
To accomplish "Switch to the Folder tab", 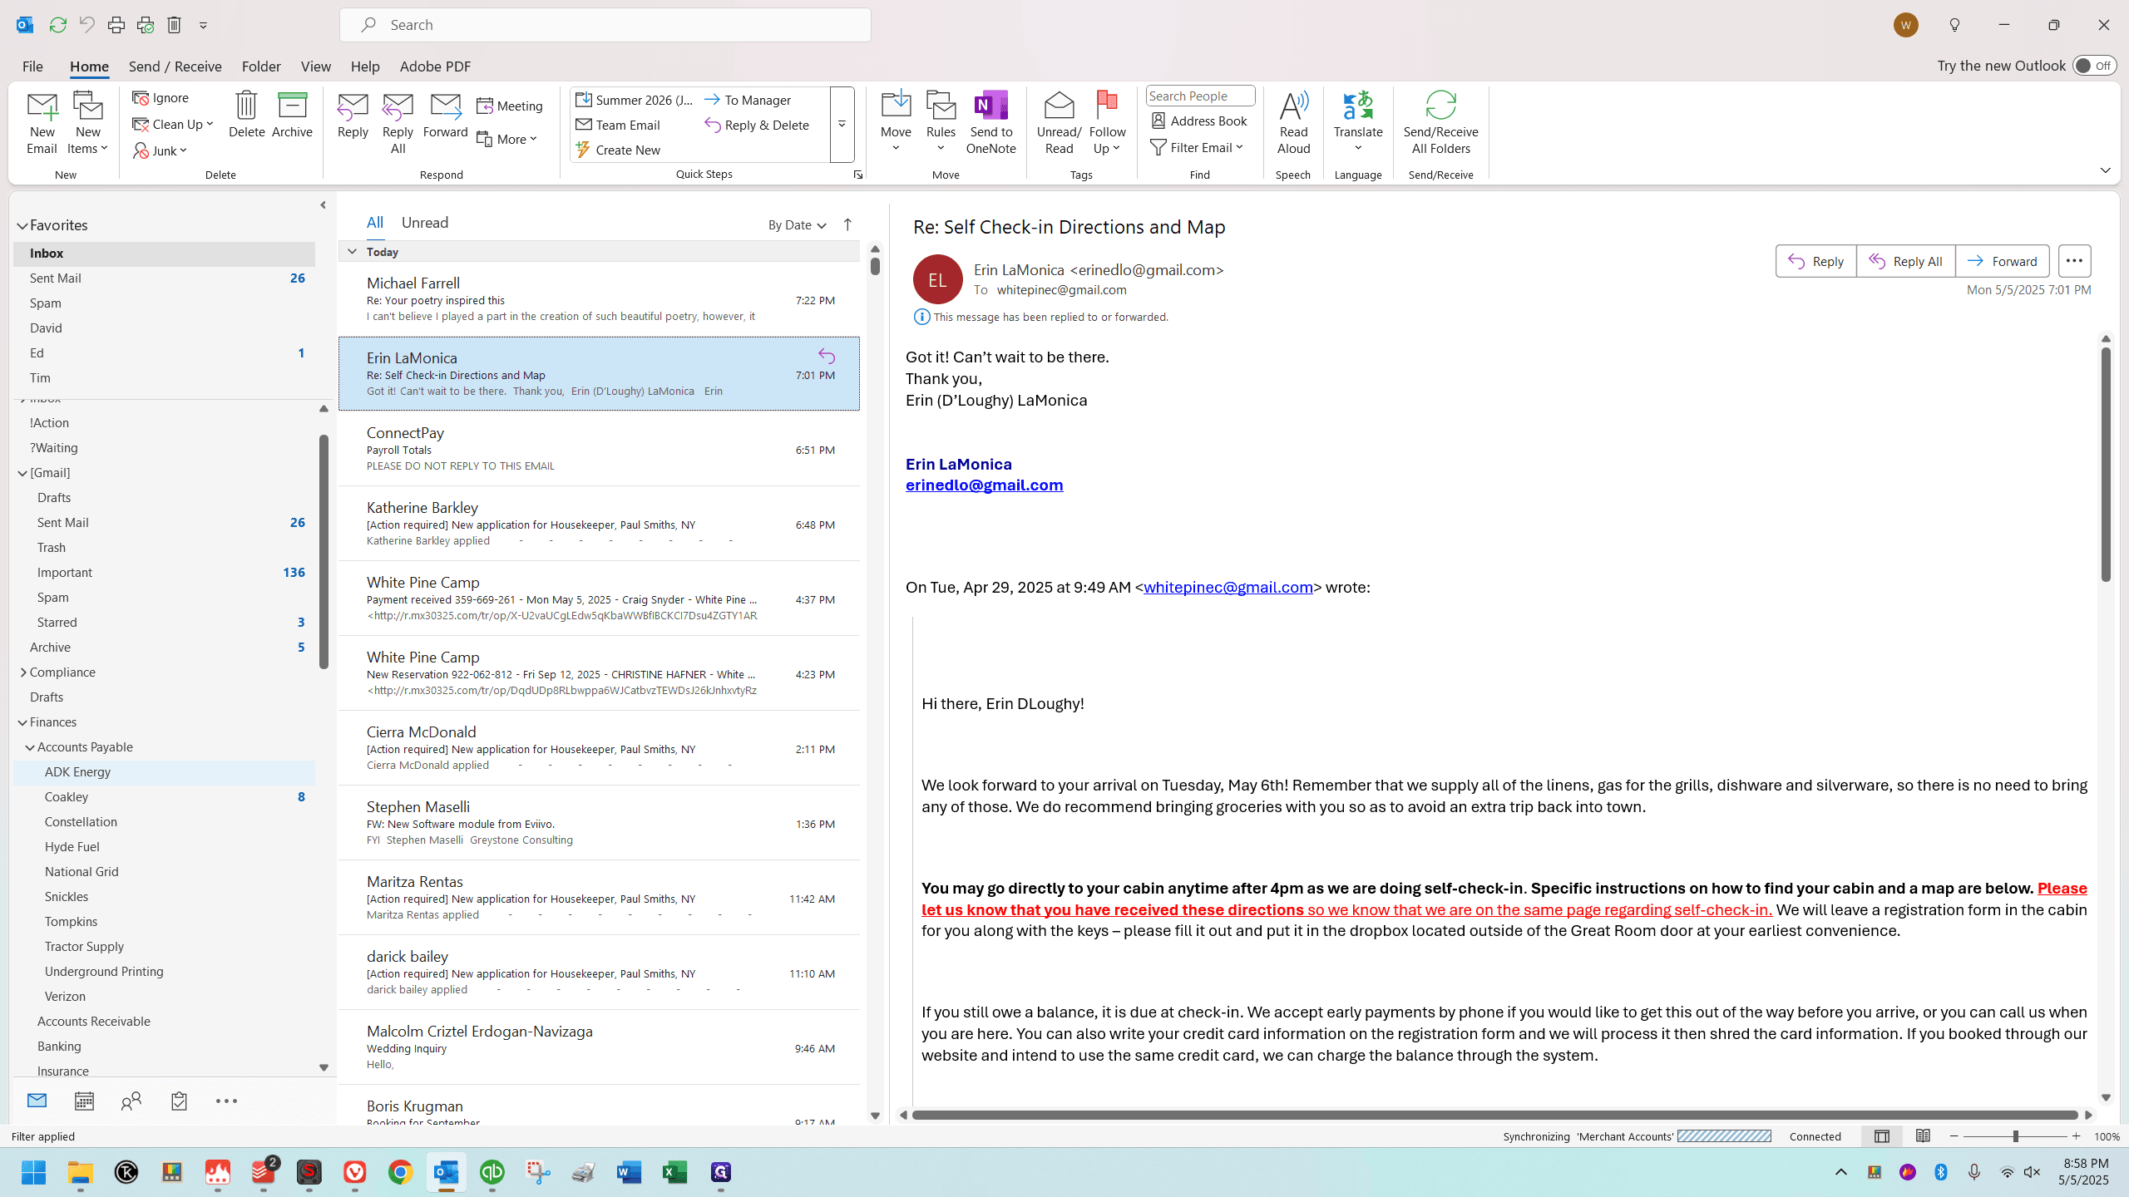I will 261,66.
